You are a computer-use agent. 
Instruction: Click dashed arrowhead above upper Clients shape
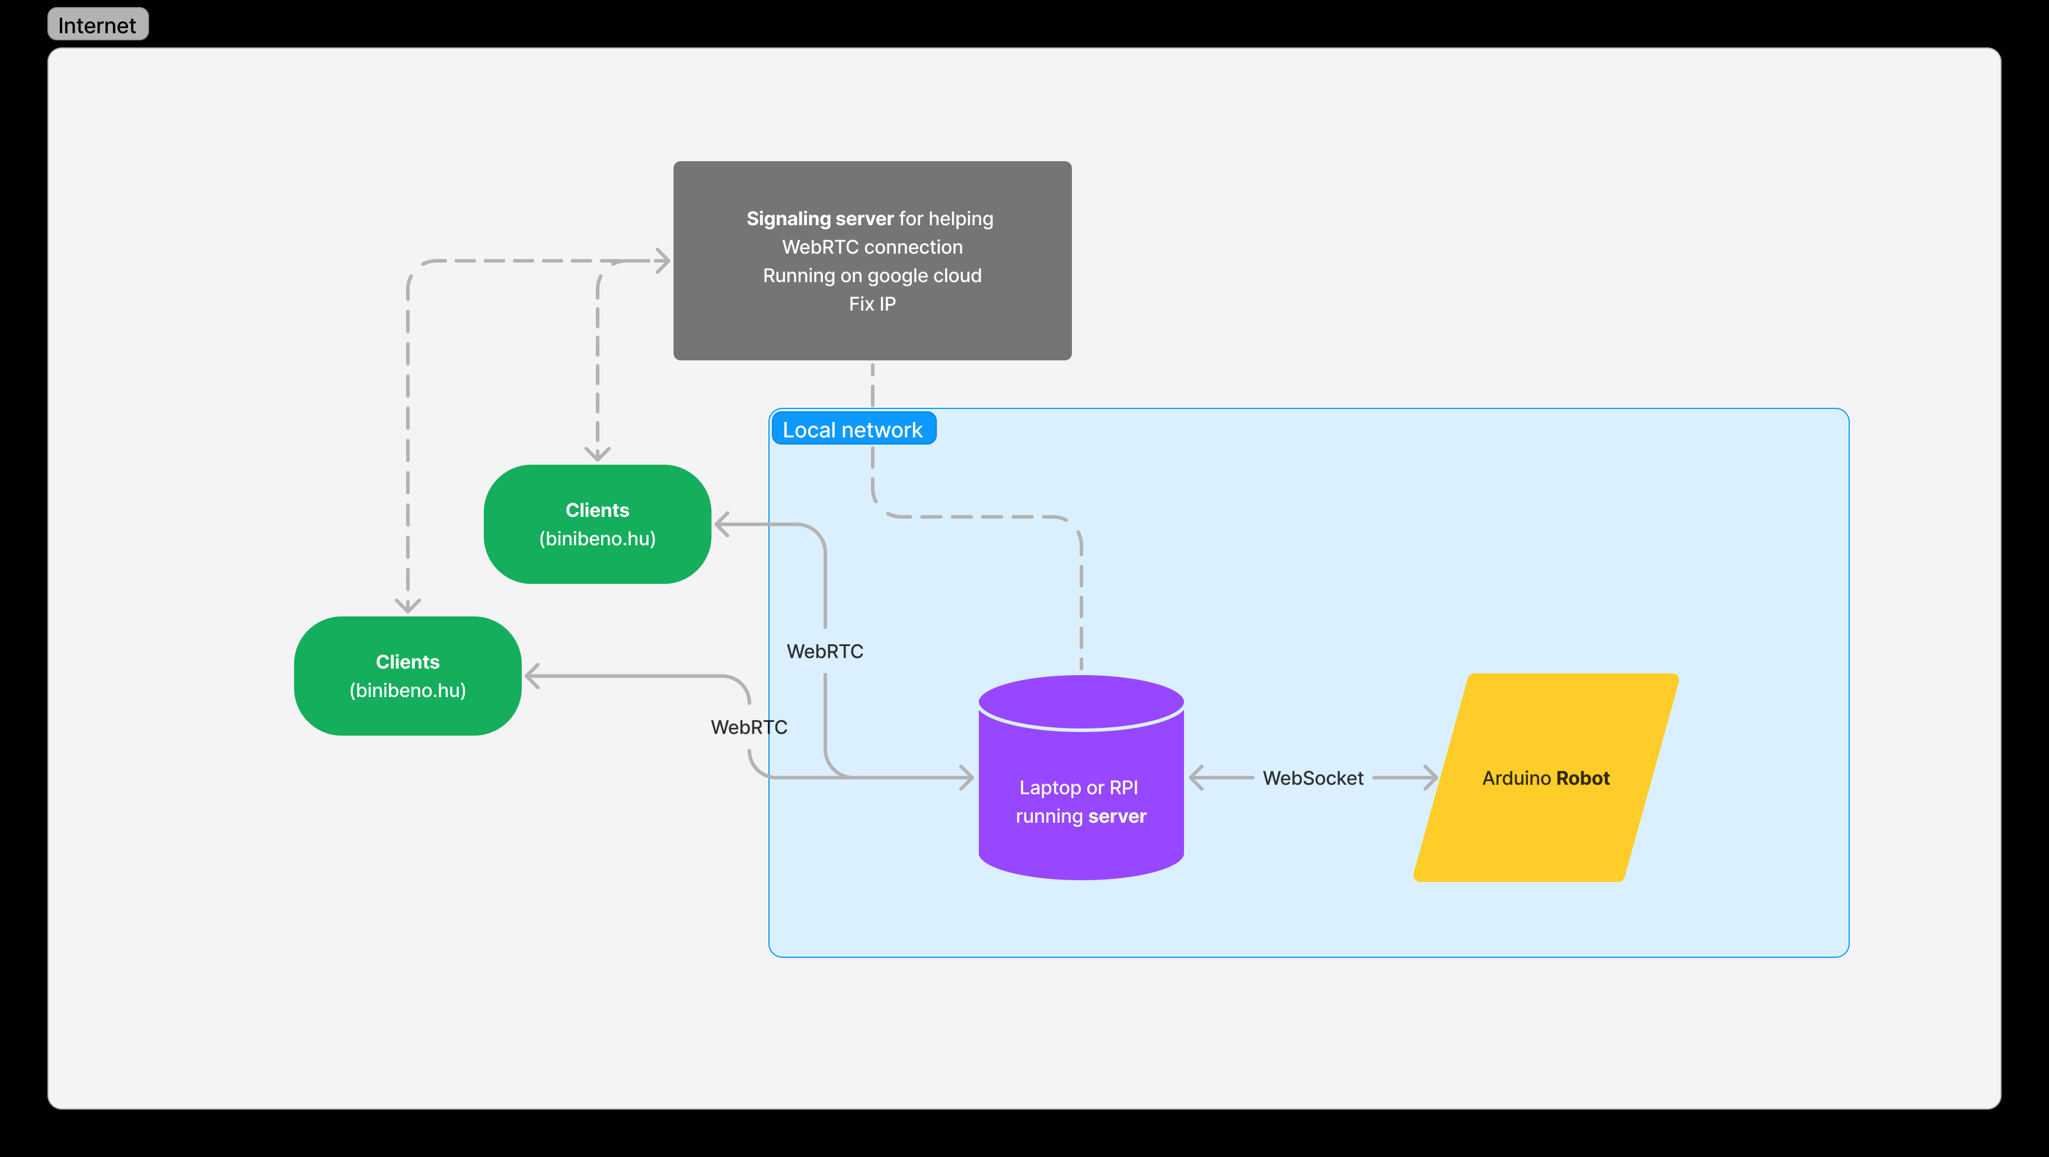598,454
